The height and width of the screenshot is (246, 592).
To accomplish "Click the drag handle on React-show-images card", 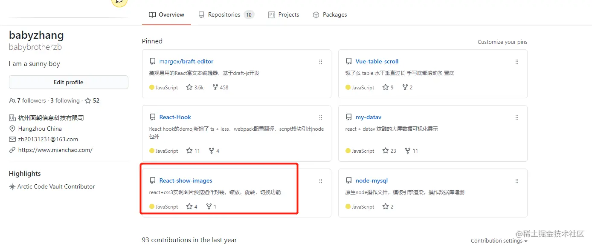I will pos(321,181).
